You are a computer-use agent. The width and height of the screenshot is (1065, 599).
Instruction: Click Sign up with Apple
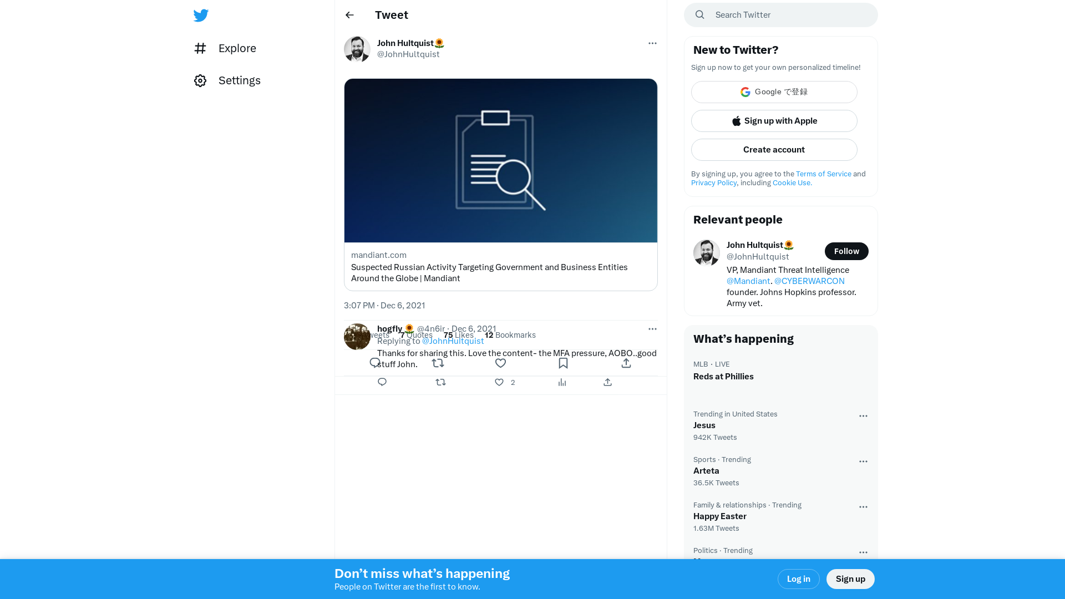774,121
